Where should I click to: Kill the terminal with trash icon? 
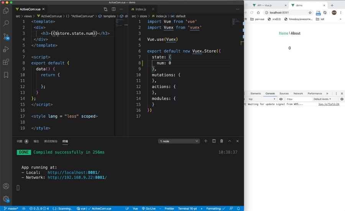click(x=222, y=141)
